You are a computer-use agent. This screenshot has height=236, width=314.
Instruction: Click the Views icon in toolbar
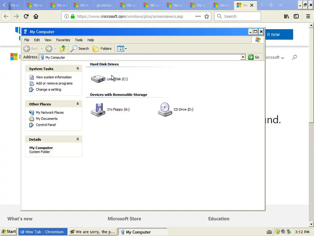(x=121, y=49)
